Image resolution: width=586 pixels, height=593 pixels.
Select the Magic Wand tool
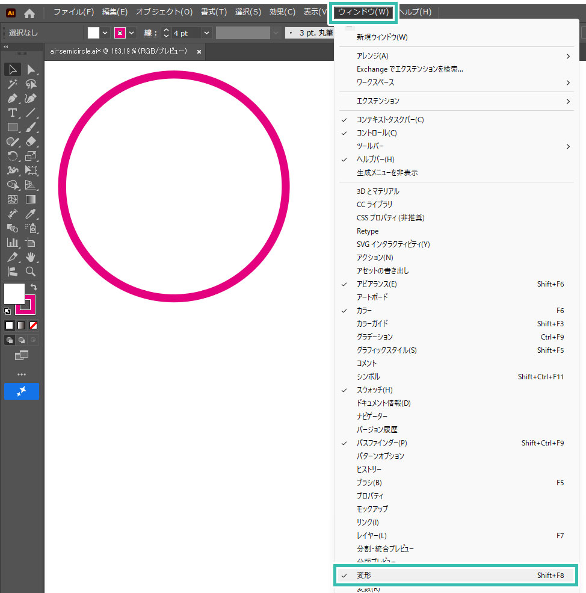12,84
